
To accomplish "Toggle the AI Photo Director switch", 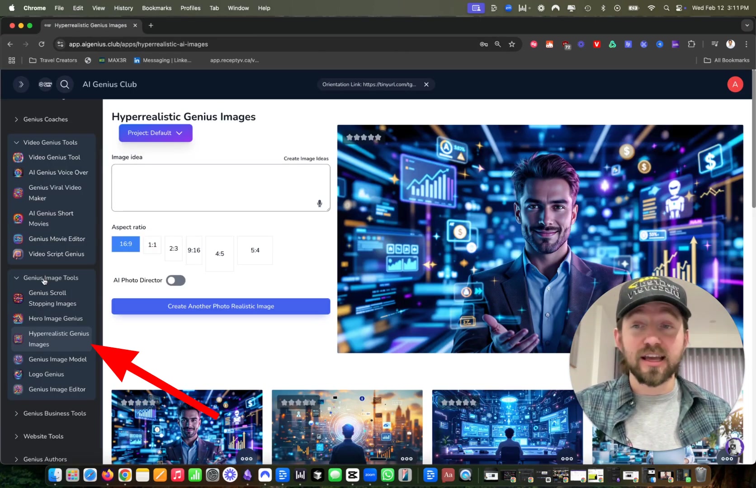I will 175,281.
